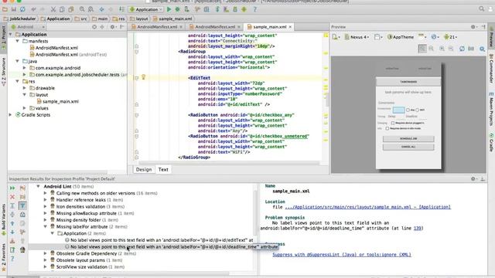The width and height of the screenshot is (495, 278).
Task: Click the Zoom to Fit icon in Preview
Action: tap(422, 49)
